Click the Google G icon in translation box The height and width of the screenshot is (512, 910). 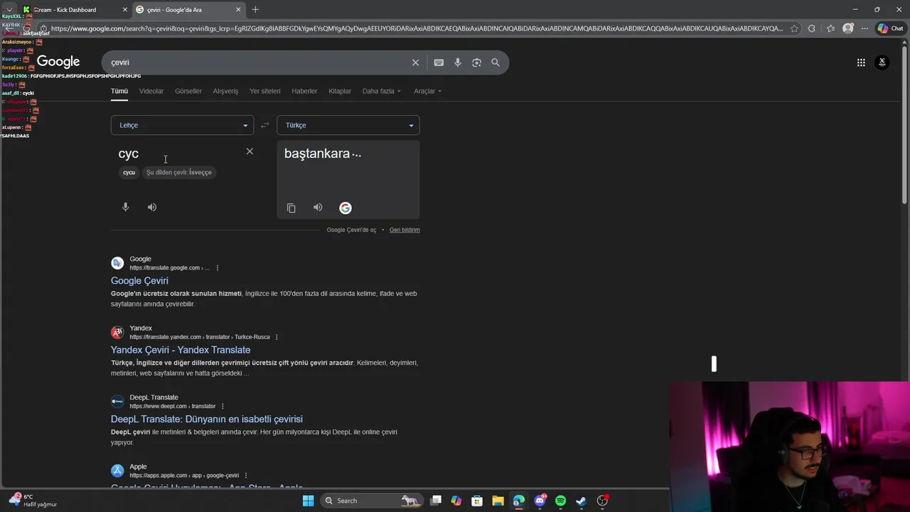pos(346,208)
